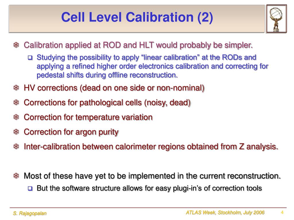Click the snowflake bullet beside "Corrections for pathological cells"
This screenshot has width=294, height=220.
point(16,102)
